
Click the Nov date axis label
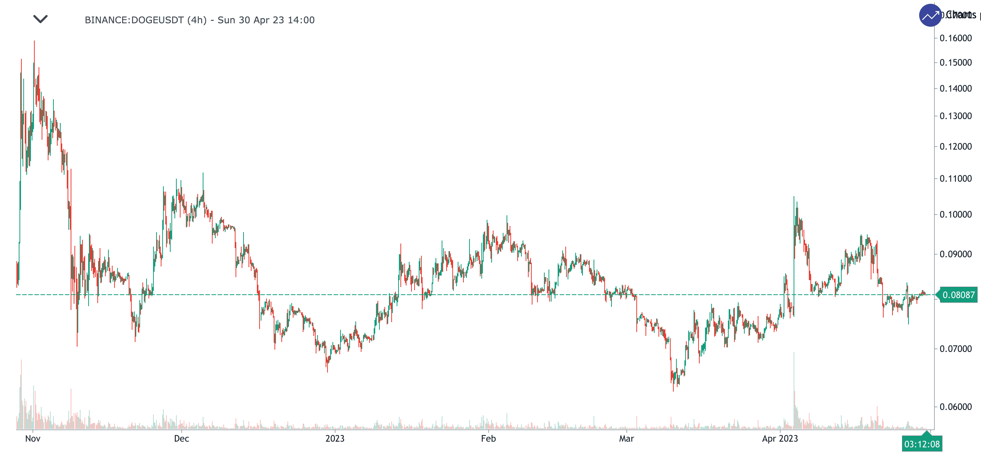tap(33, 439)
